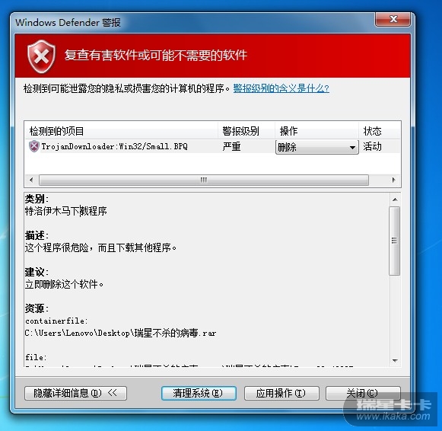The height and width of the screenshot is (431, 442).
Task: Click right arrow of horizontal scrollbar
Action: pos(394,180)
